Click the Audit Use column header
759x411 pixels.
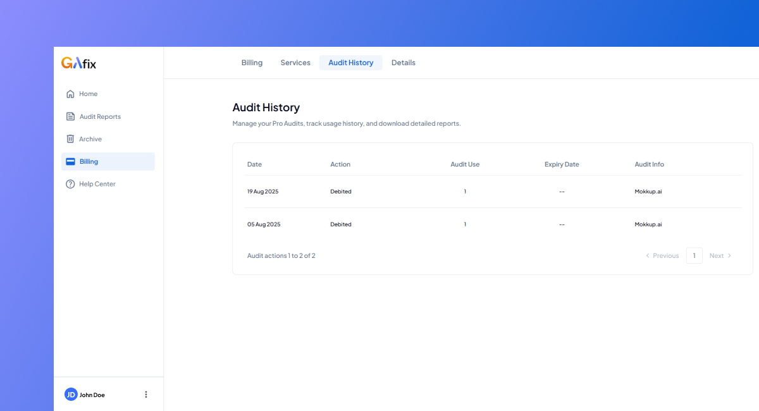(465, 164)
